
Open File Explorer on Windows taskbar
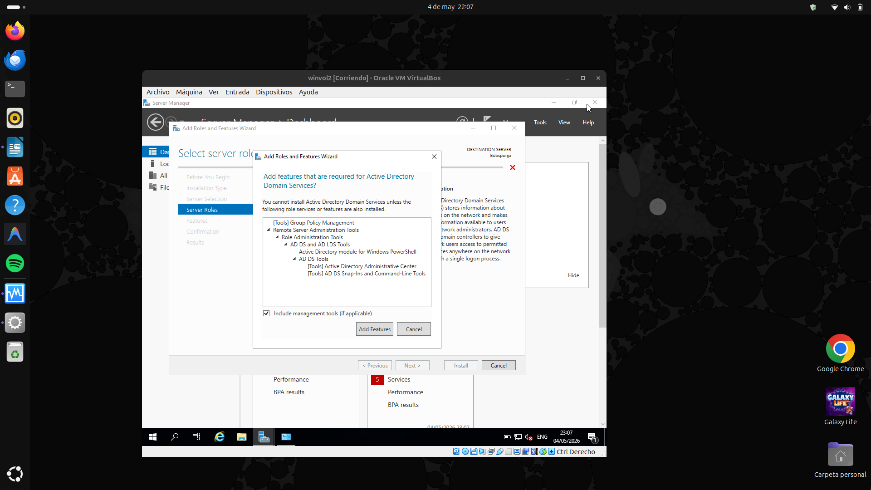click(x=241, y=437)
